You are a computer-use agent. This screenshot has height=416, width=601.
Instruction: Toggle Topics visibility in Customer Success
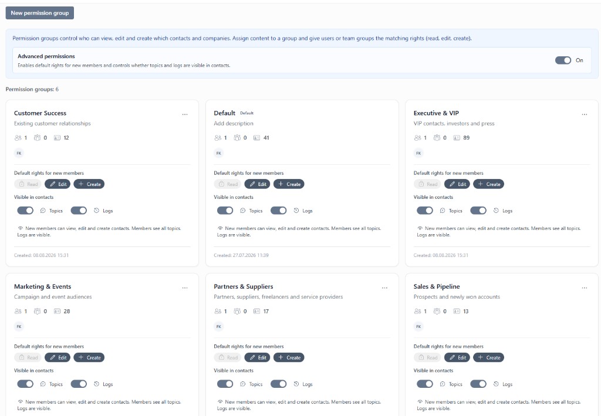click(x=25, y=210)
